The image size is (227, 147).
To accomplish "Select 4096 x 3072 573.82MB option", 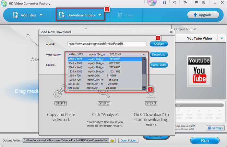I will click(x=105, y=59).
